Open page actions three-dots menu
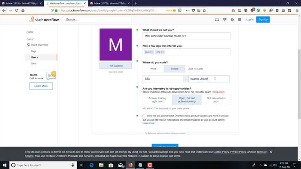 click(188, 10)
